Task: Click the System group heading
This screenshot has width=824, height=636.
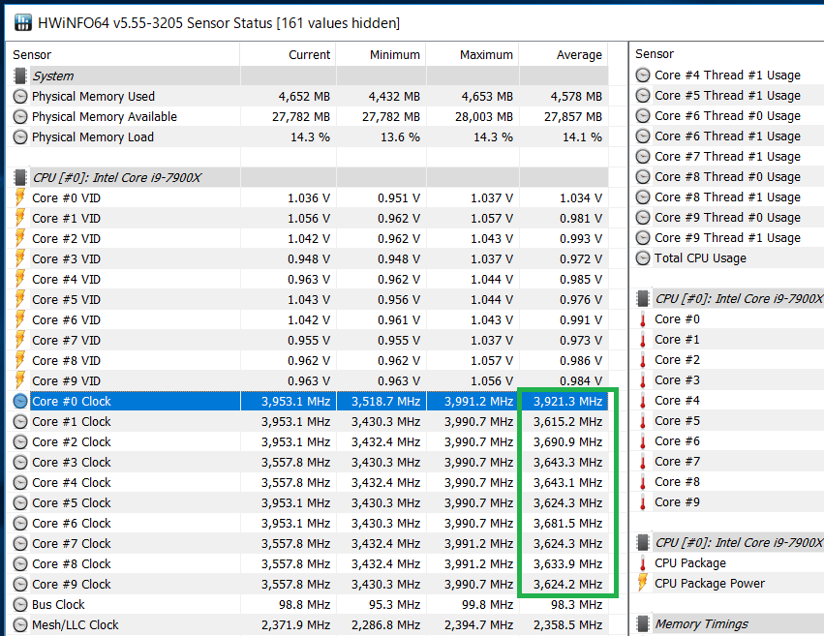Action: pos(52,76)
